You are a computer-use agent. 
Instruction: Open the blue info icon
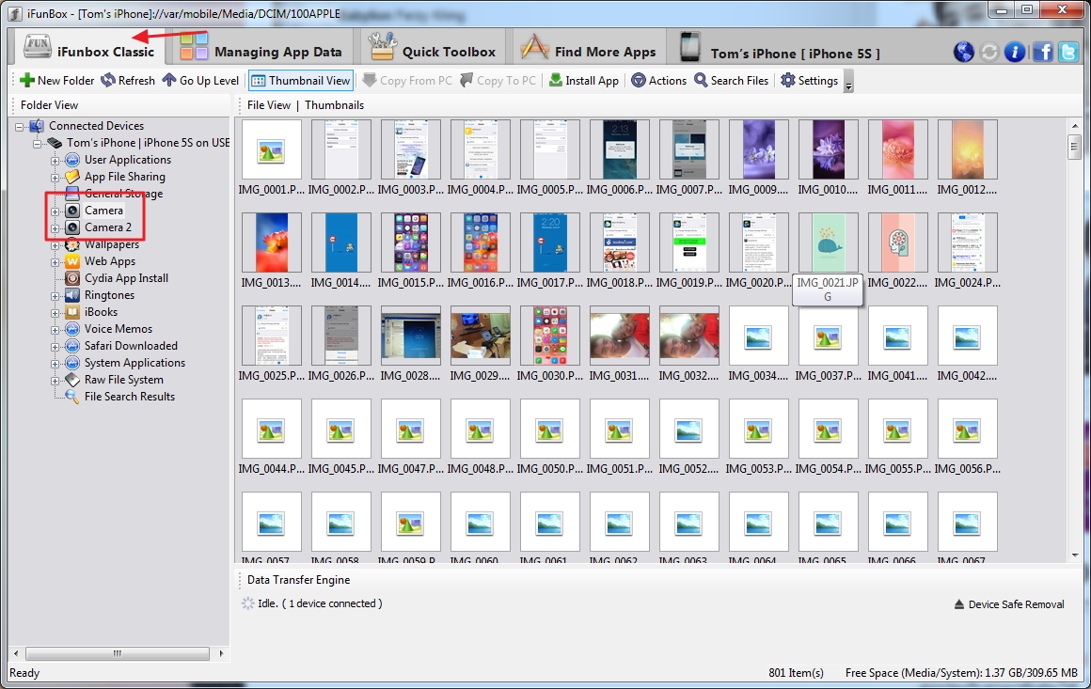coord(1014,52)
